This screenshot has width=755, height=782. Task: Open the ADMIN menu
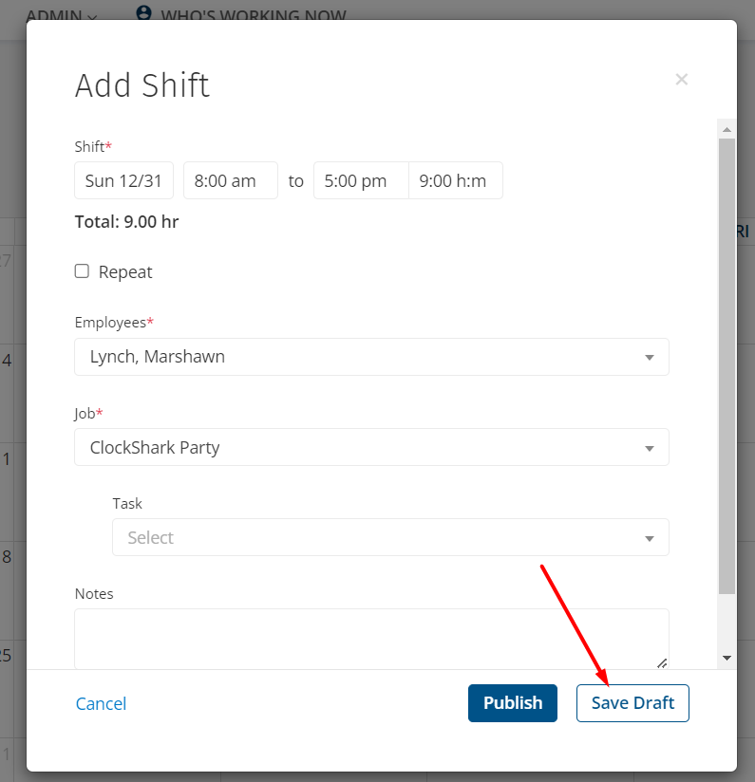[61, 15]
